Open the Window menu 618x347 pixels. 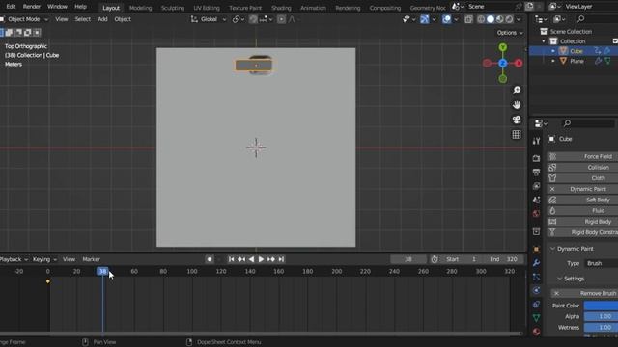tap(57, 7)
